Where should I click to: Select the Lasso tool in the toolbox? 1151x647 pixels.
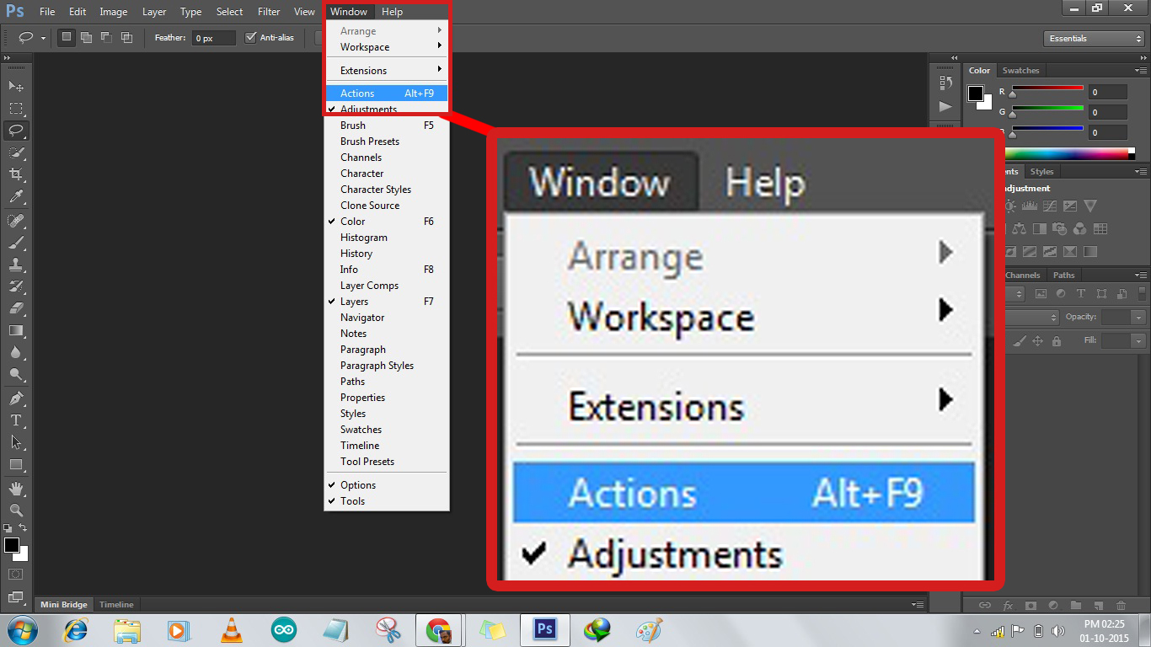(x=16, y=131)
